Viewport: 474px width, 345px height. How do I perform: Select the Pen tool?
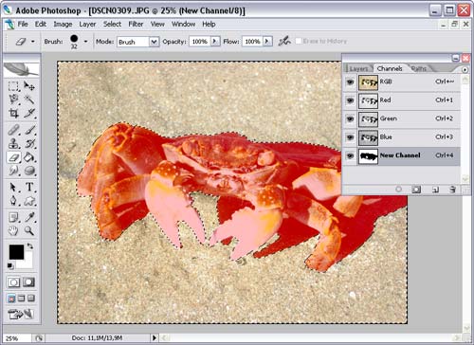pyautogui.click(x=13, y=201)
